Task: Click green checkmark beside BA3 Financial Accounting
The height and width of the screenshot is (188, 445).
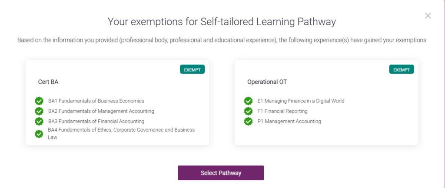Action: click(x=39, y=121)
